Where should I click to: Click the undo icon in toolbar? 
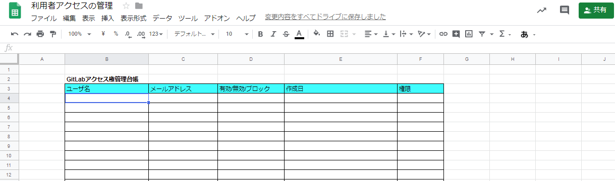tap(15, 34)
